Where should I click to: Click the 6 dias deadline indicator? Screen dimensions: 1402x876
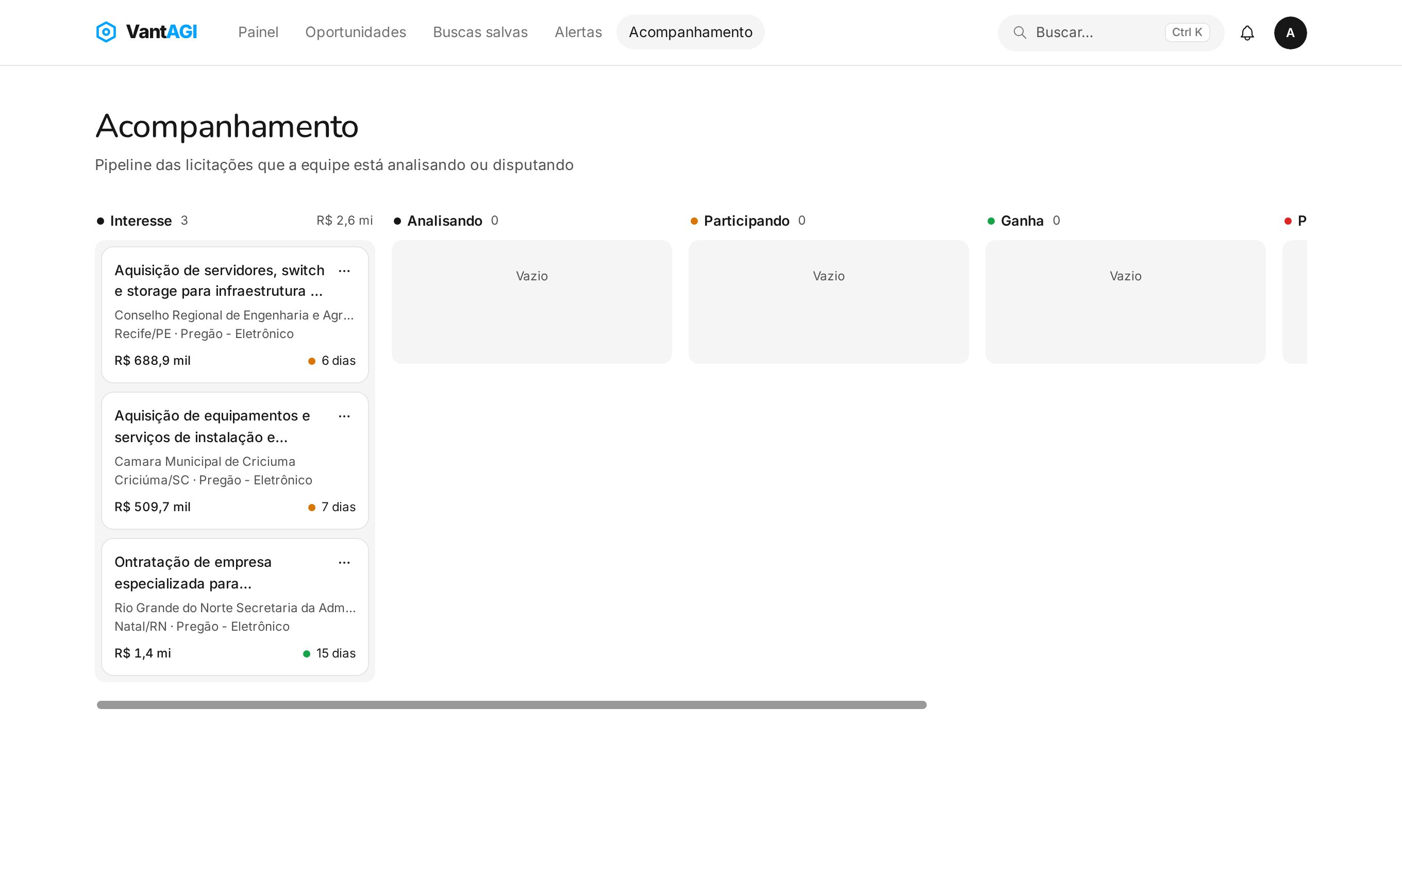click(332, 361)
